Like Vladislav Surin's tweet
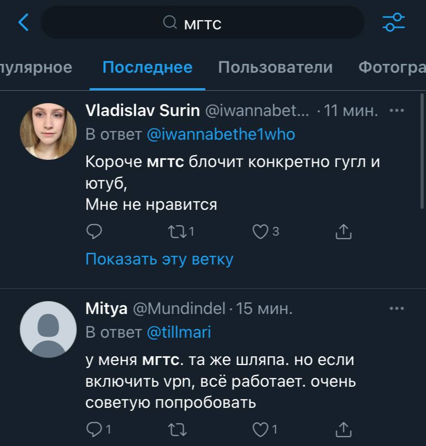Image resolution: width=426 pixels, height=446 pixels. (x=260, y=232)
